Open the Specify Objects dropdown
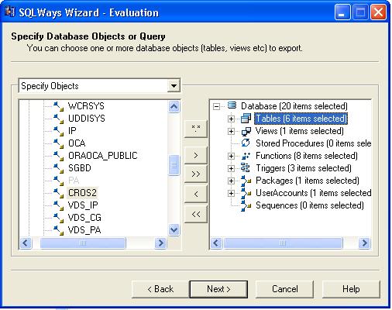Image resolution: width=392 pixels, height=310 pixels. 174,86
